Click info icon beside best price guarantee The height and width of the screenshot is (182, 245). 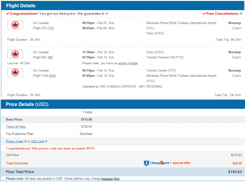(107, 14)
